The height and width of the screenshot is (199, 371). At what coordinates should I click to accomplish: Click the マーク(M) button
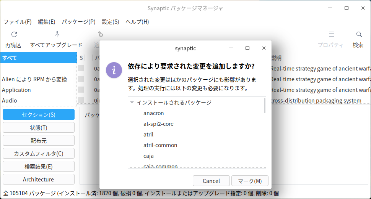(250, 181)
